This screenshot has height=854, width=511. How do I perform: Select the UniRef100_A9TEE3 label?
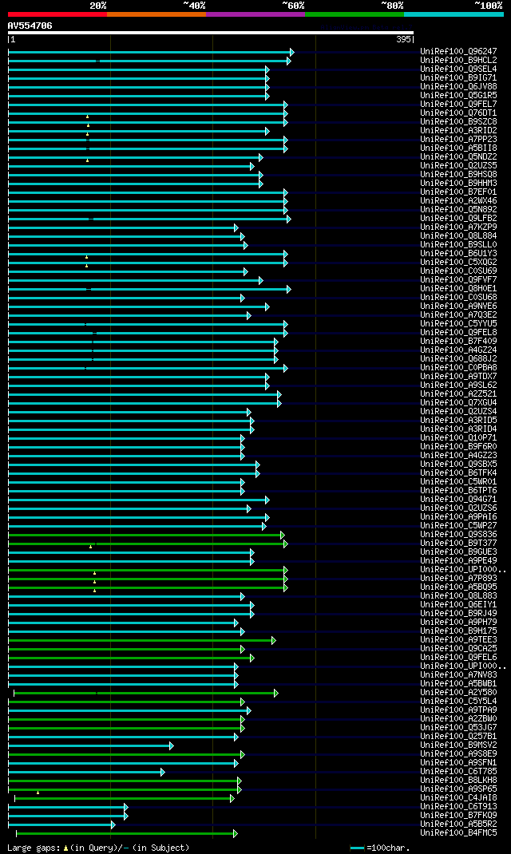(458, 640)
